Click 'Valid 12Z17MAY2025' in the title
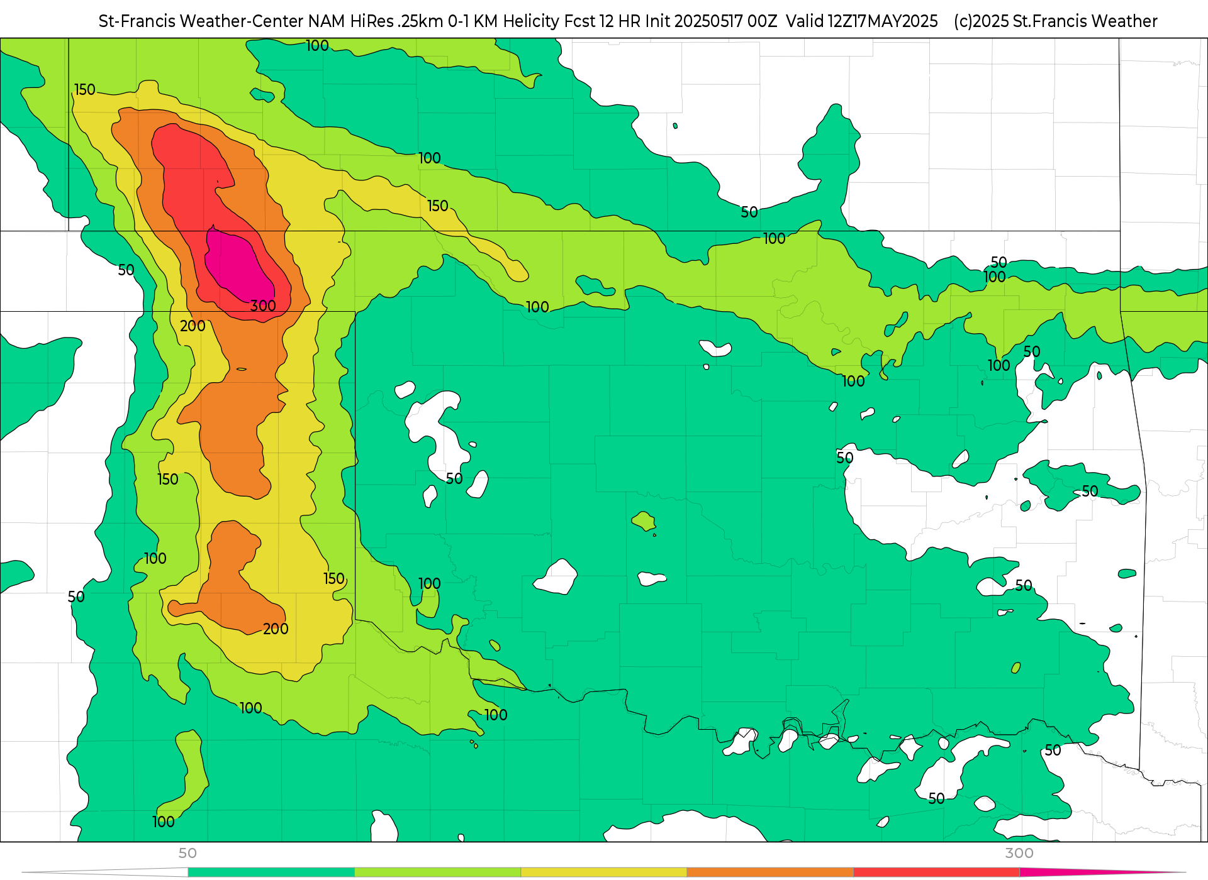Screen dimensions: 1208x880 (862, 21)
